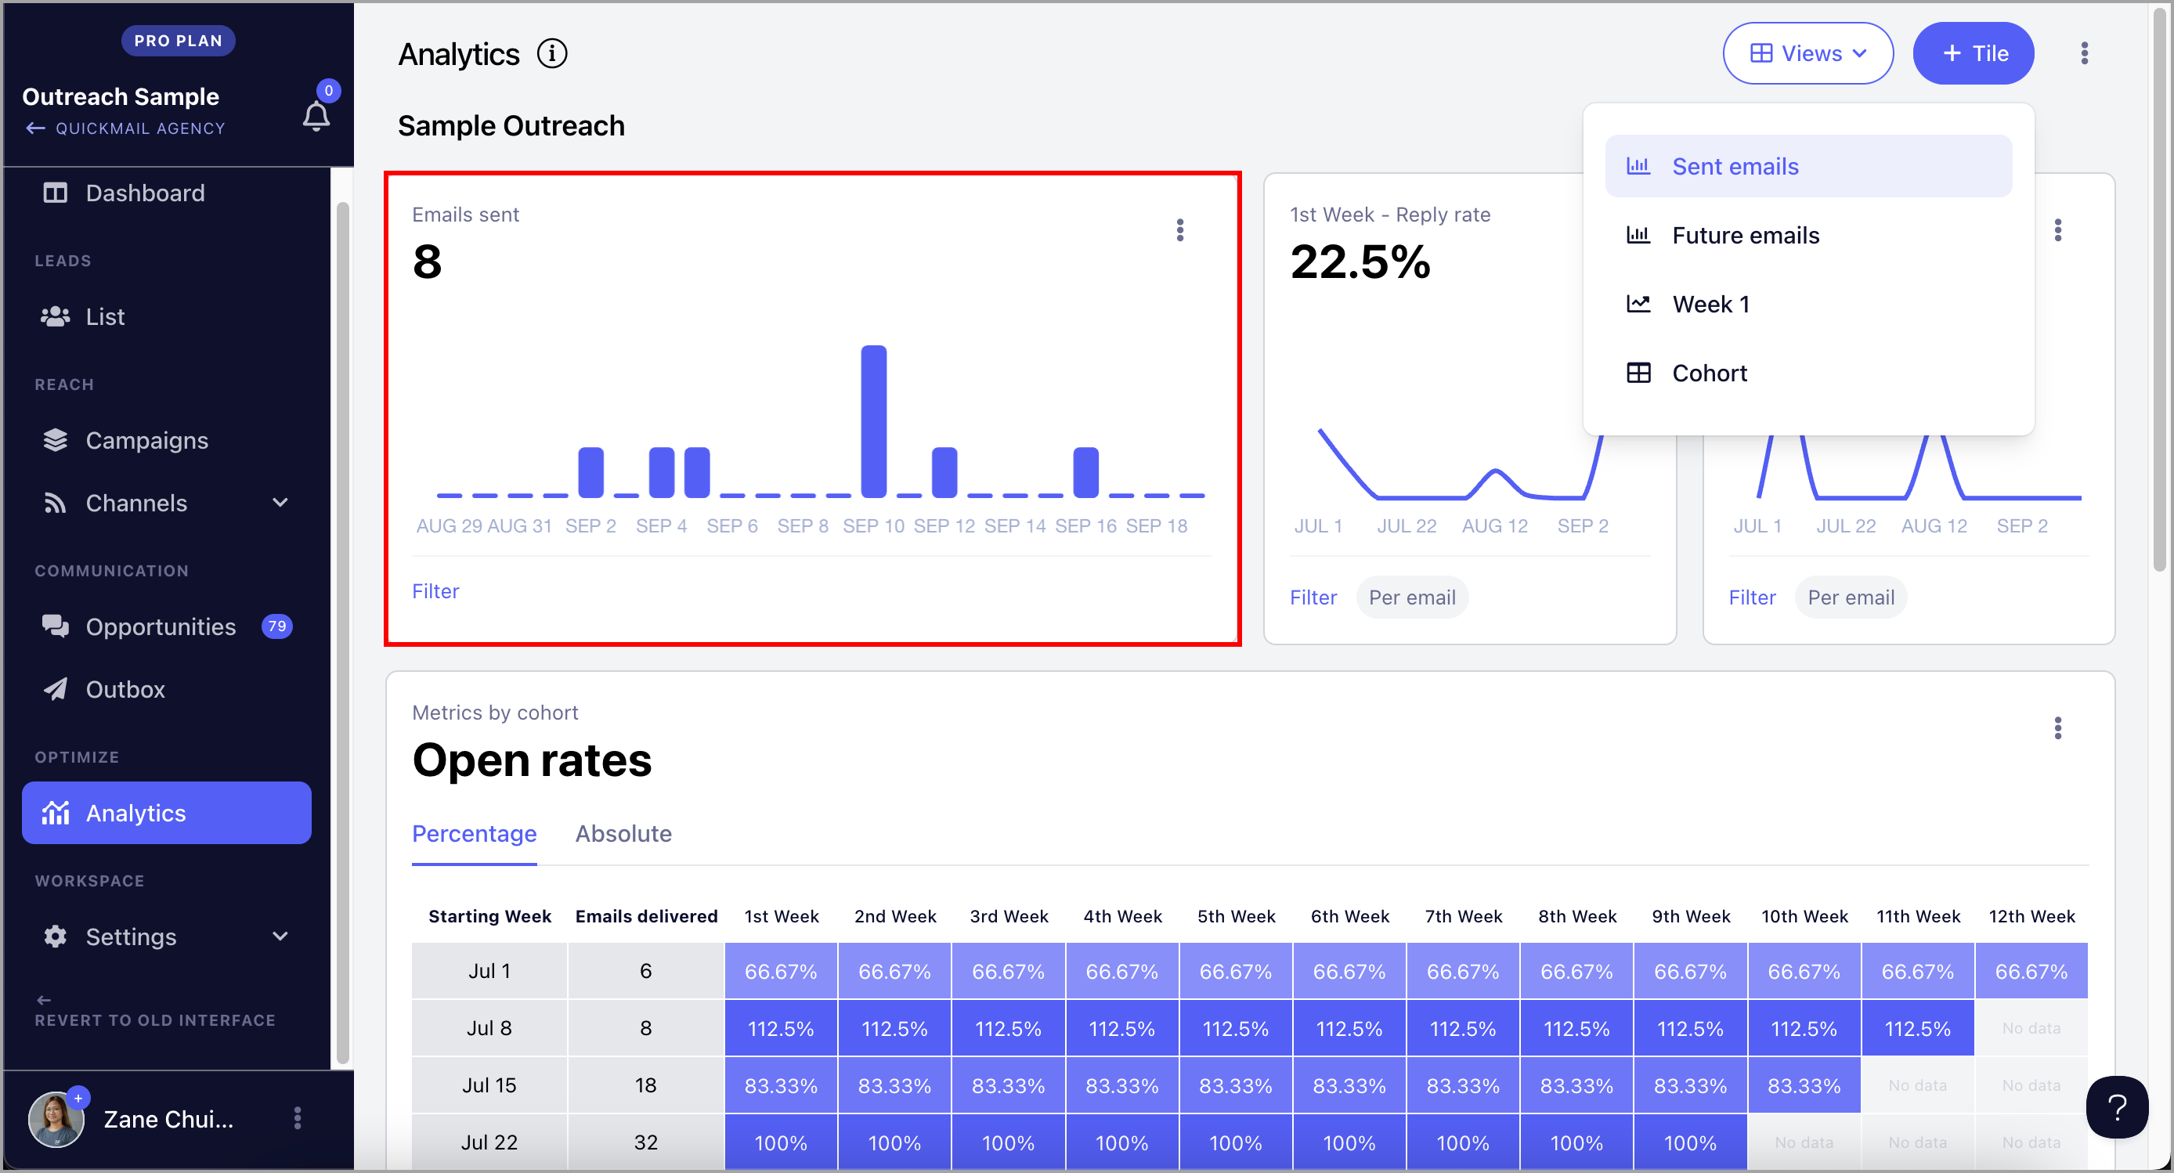Click the Sample Outreach heading

[x=511, y=126]
